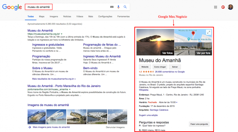Click arrow icon beside Mais imagens
This screenshot has height=132, width=238.
29,127
